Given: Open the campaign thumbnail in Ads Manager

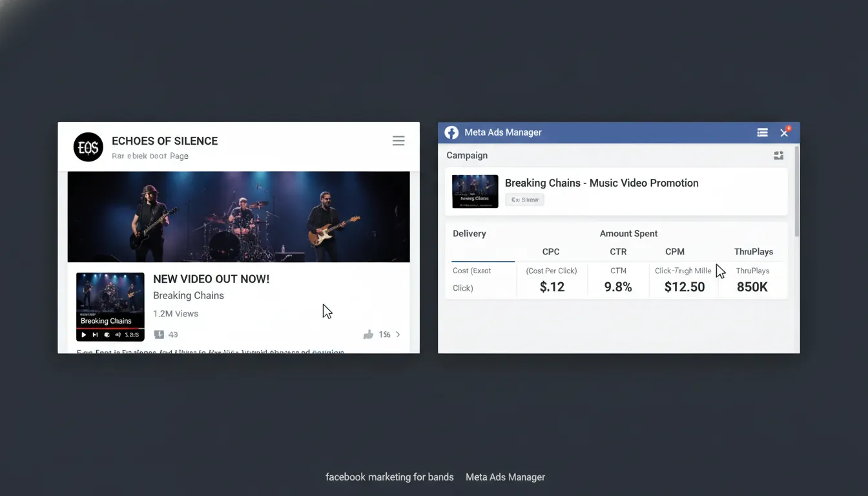Looking at the screenshot, I should pos(475,191).
